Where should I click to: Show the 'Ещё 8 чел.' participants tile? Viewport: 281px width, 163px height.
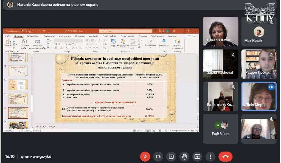[221, 129]
